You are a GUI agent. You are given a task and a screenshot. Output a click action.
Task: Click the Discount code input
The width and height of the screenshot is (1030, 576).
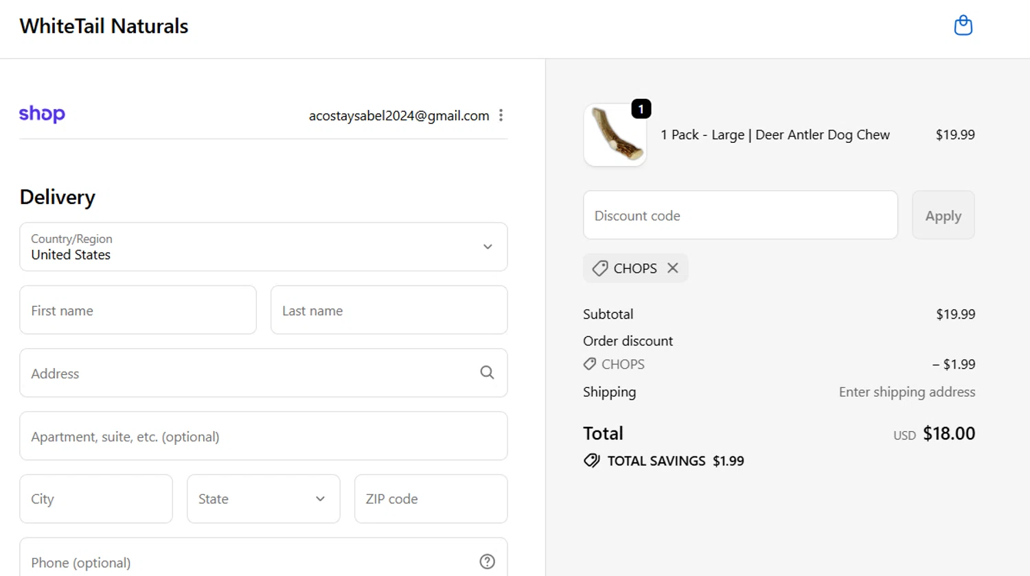[x=740, y=215]
